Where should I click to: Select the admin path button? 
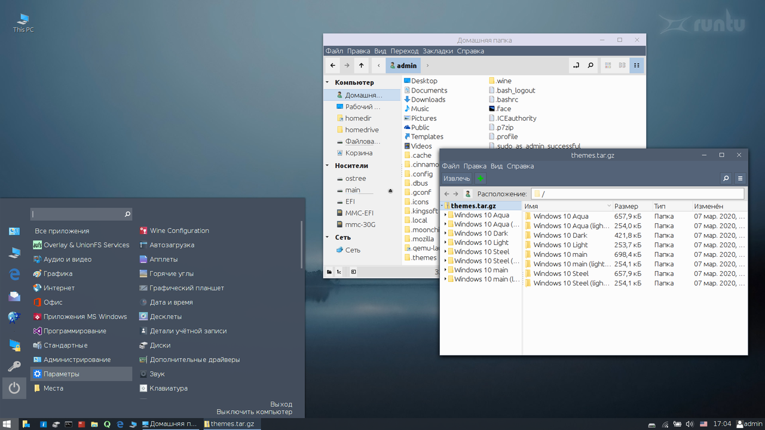(x=403, y=65)
